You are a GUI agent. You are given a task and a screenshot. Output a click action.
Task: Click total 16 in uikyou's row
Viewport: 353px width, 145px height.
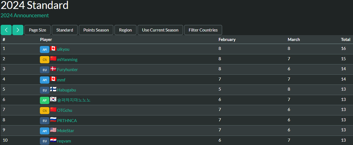coord(343,48)
